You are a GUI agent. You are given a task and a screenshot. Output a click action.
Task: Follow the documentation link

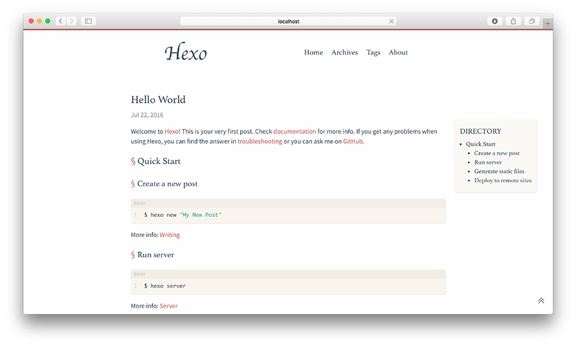[x=295, y=131]
